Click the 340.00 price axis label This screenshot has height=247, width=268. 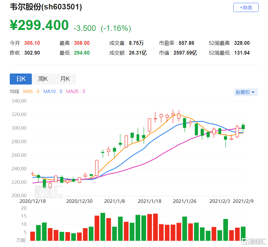pyautogui.click(x=19, y=101)
